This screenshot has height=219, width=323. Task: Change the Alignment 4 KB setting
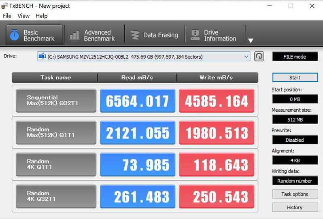click(x=295, y=160)
